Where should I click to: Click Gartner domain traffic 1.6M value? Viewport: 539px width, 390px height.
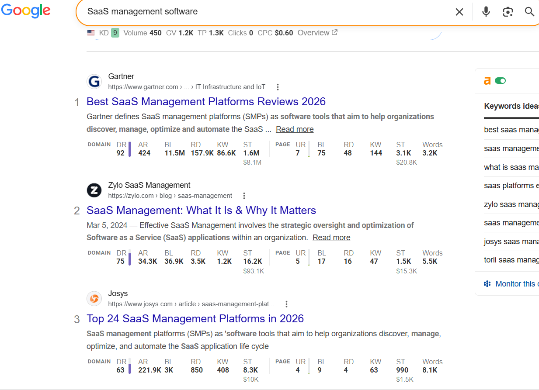(251, 153)
